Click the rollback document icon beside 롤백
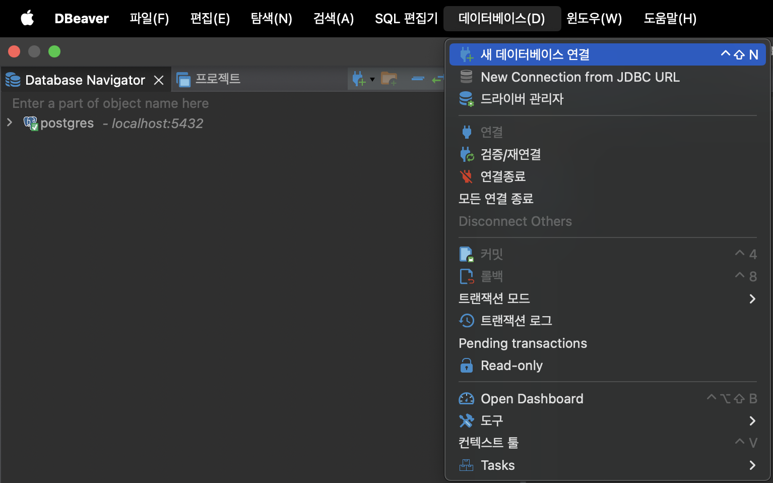The image size is (773, 483). pyautogui.click(x=467, y=276)
